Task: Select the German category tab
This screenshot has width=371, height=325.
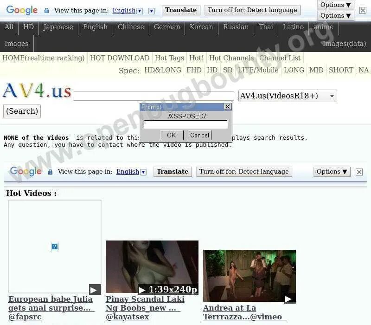Action: pyautogui.click(x=167, y=27)
